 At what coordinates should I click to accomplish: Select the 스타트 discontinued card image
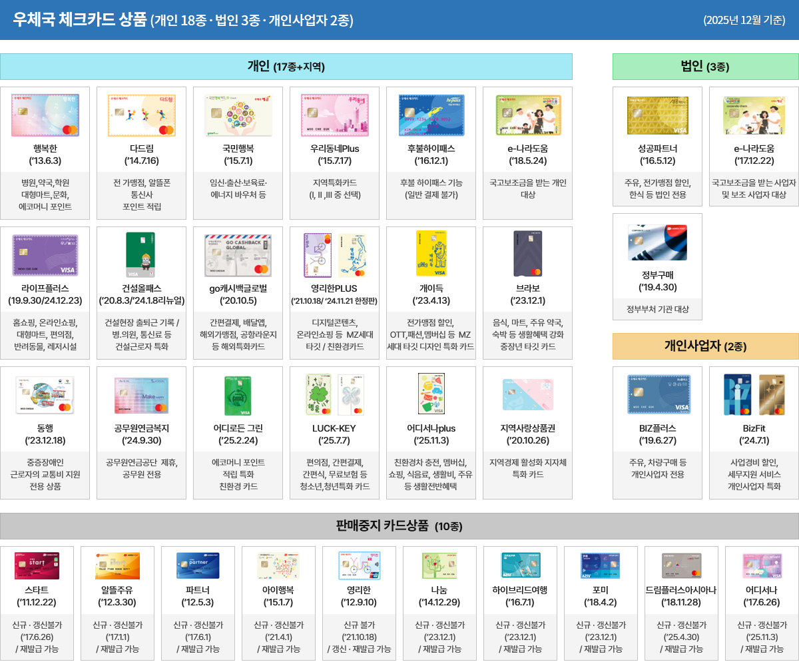pyautogui.click(x=38, y=567)
